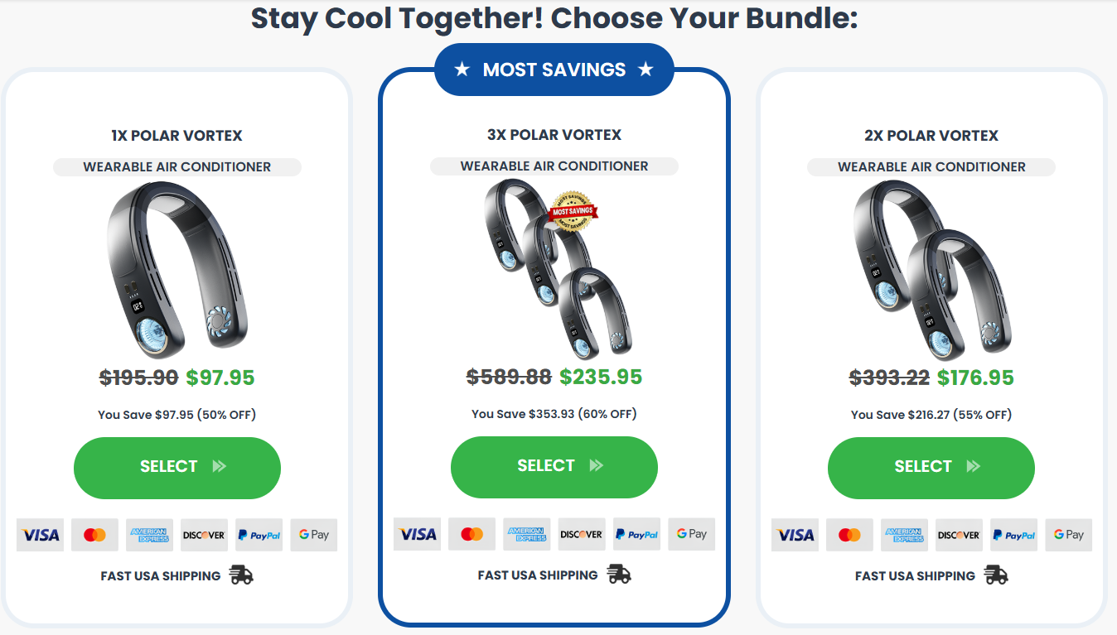Click the PayPal icon under 2X Polar Vortex
Screen dimensions: 1117x635
click(1013, 535)
